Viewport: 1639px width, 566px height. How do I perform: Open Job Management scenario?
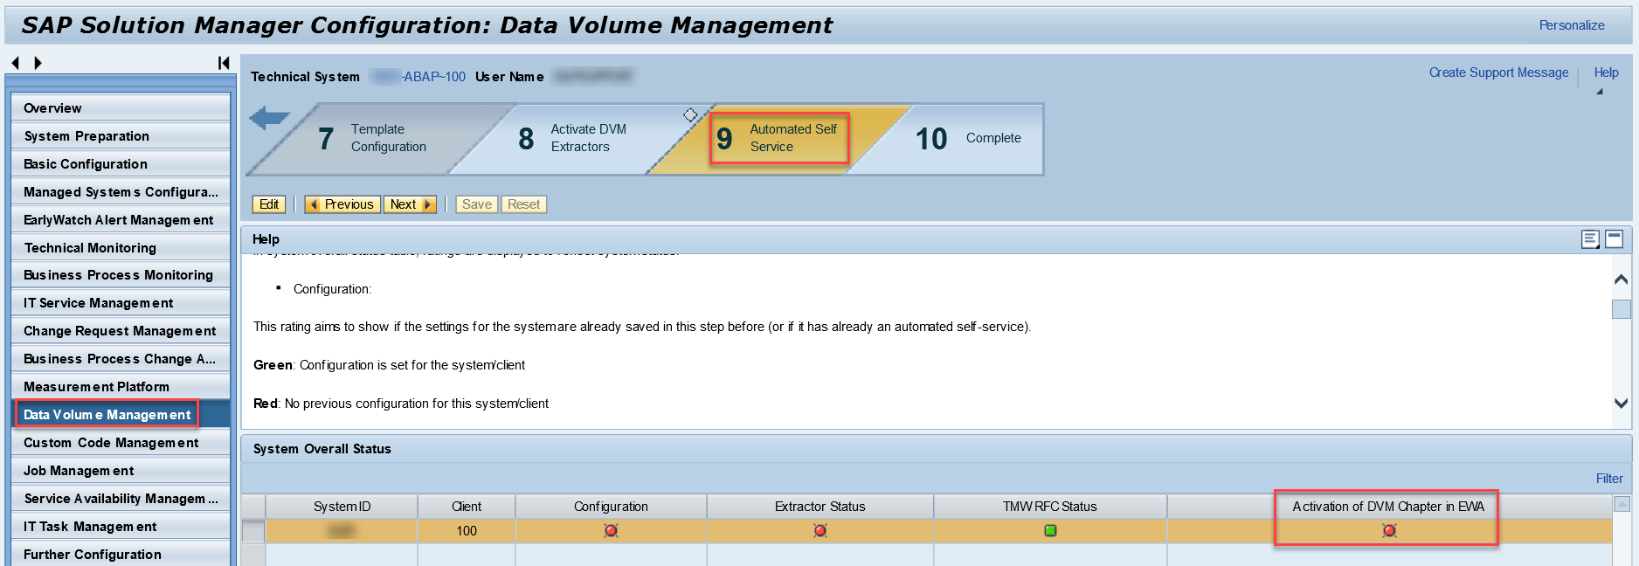coord(121,471)
